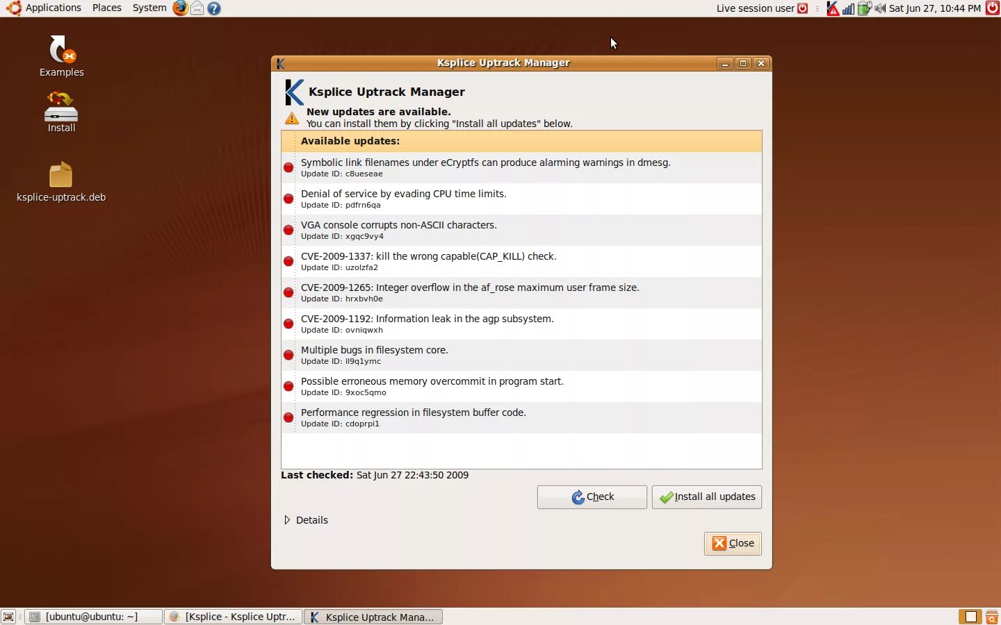Open the volume speaker icon
1001x625 pixels.
(880, 8)
